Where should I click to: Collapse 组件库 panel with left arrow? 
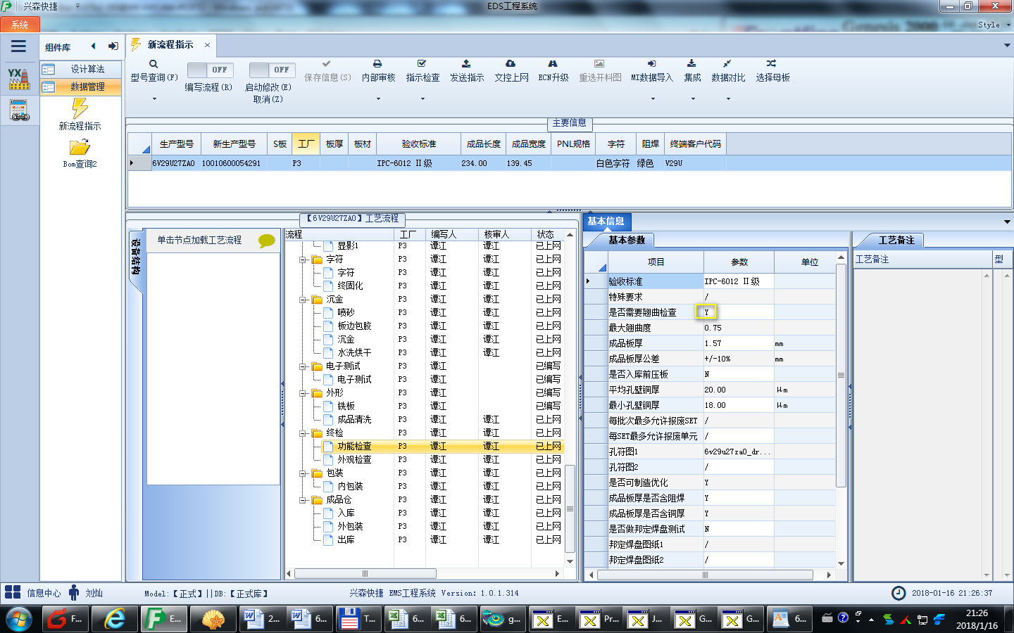tap(93, 46)
